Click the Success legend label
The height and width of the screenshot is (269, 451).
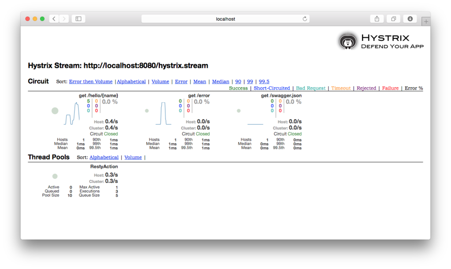[238, 88]
